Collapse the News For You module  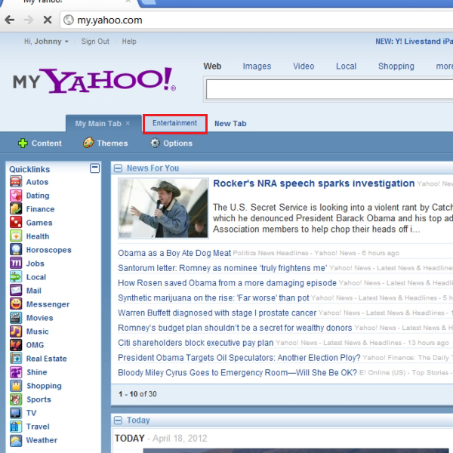click(118, 168)
